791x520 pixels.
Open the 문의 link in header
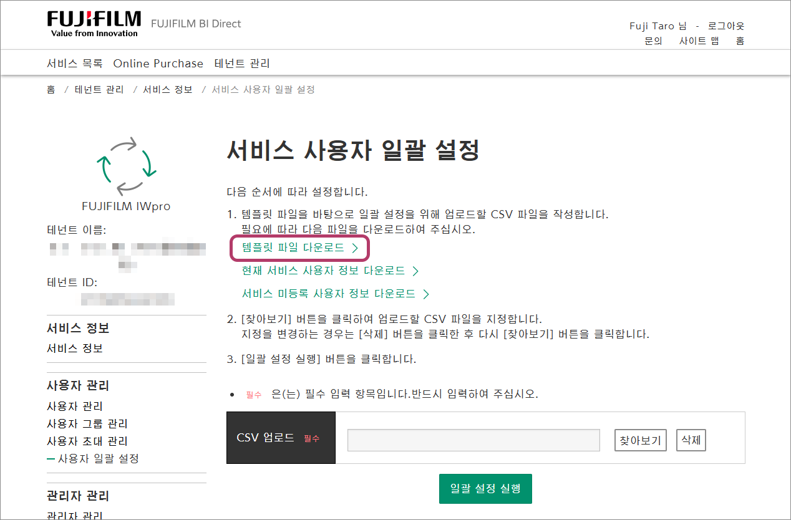click(653, 41)
